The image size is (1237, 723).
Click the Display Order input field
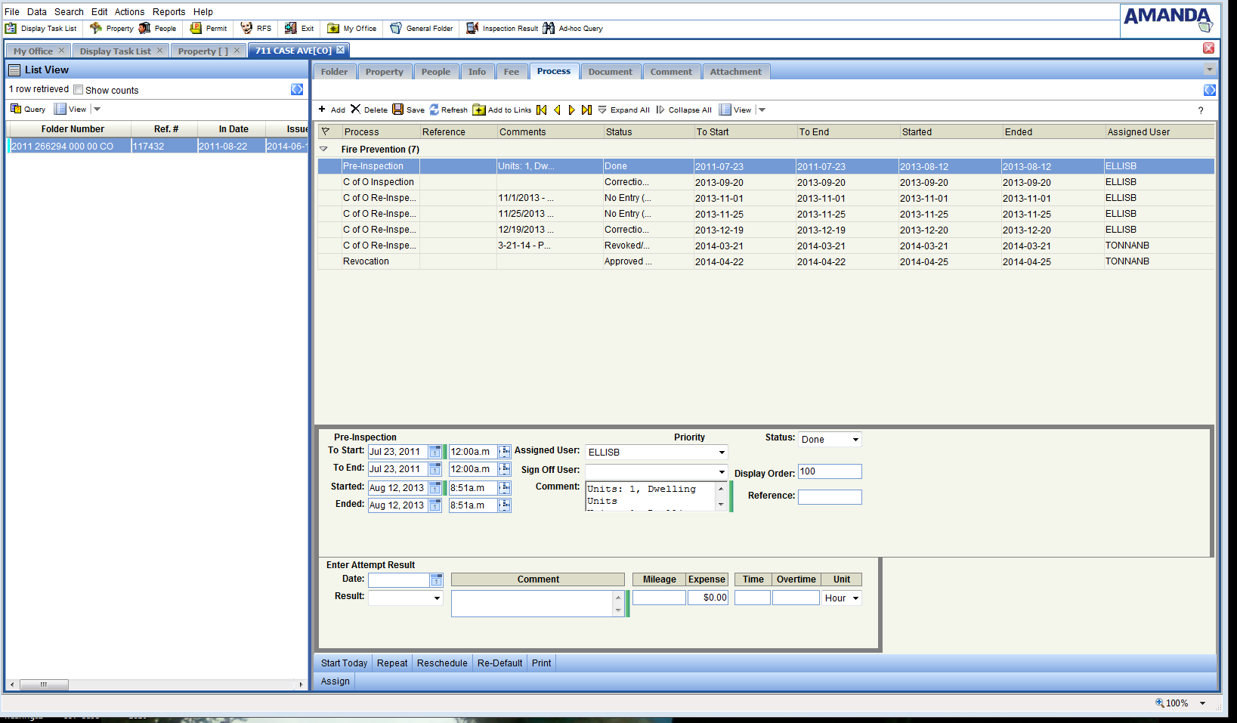point(830,471)
